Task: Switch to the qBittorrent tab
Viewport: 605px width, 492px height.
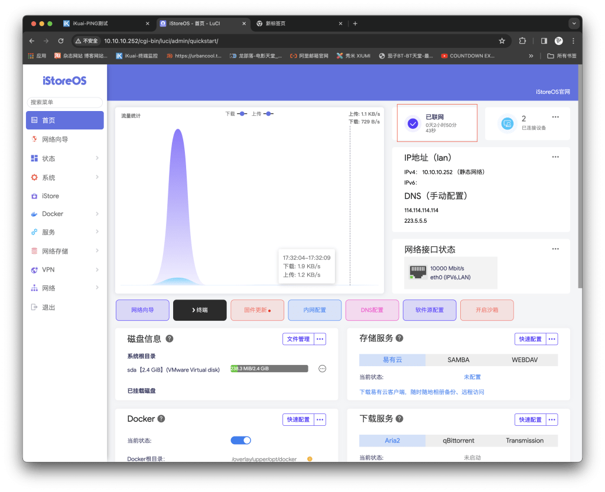Action: pos(458,441)
